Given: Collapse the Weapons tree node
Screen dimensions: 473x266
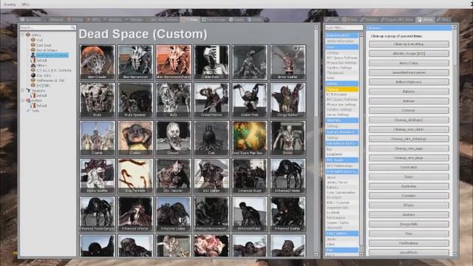Looking at the screenshot, I should point(23,90).
